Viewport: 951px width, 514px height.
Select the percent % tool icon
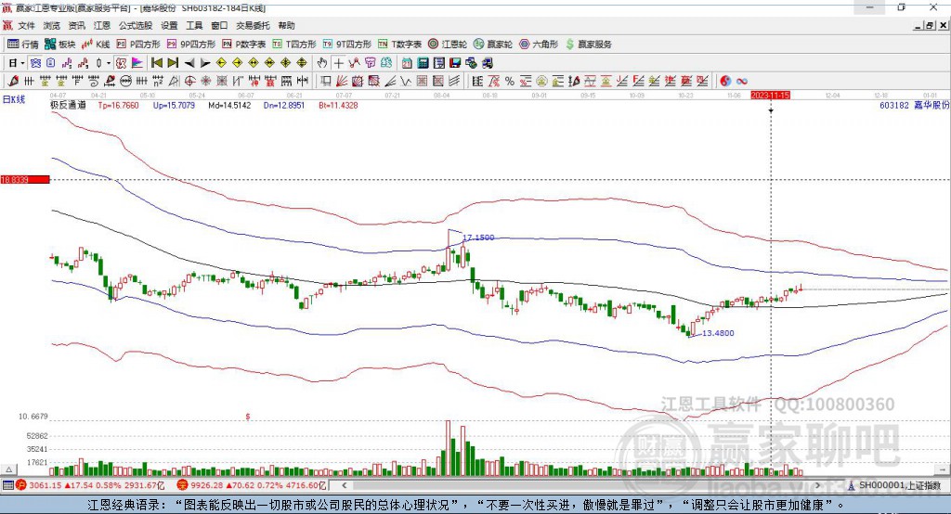[x=510, y=82]
